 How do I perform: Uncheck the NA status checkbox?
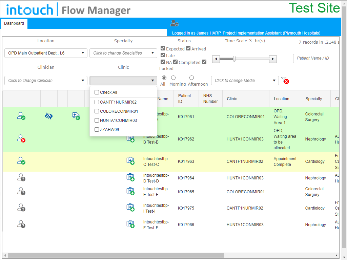click(163, 62)
